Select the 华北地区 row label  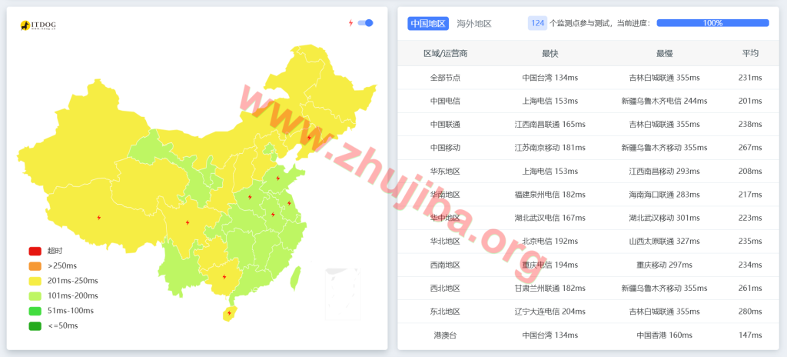coord(445,242)
